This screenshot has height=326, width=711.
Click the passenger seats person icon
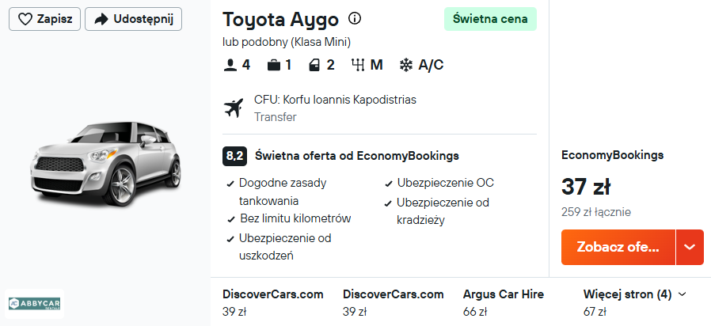pyautogui.click(x=230, y=65)
